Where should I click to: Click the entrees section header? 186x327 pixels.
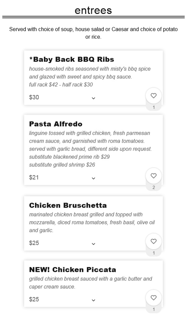93,10
